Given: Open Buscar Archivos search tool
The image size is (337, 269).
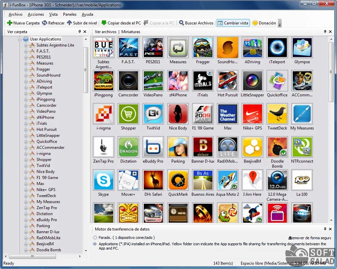Looking at the screenshot, I should click(196, 23).
